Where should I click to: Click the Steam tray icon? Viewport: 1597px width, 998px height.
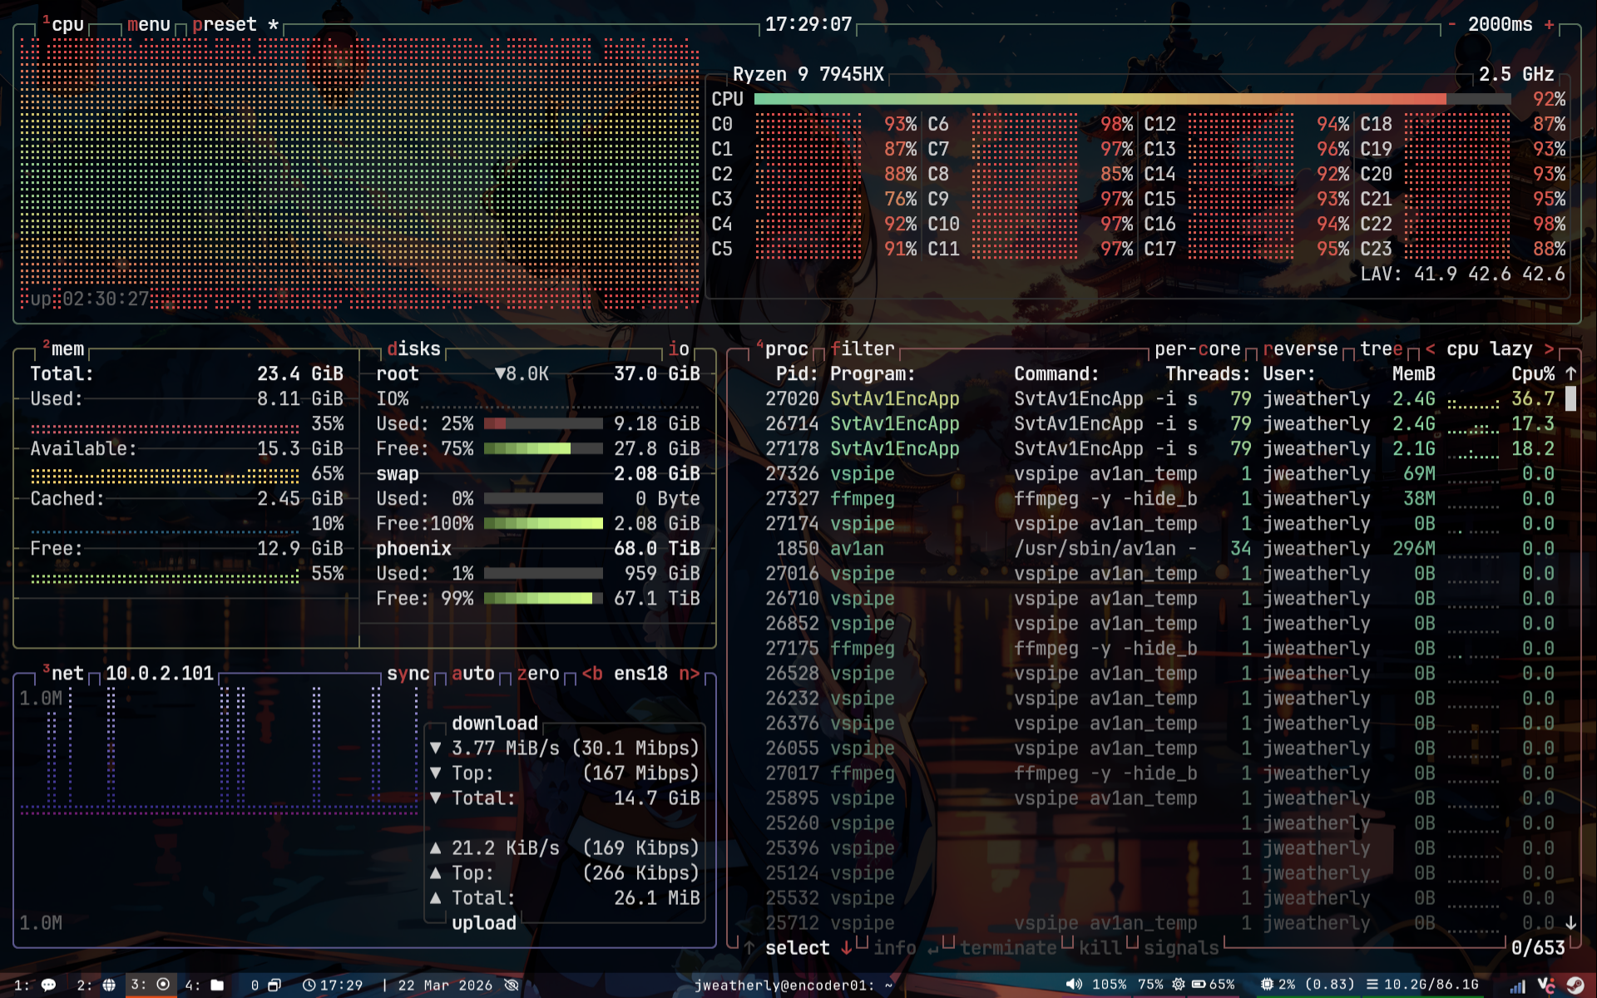(1575, 985)
